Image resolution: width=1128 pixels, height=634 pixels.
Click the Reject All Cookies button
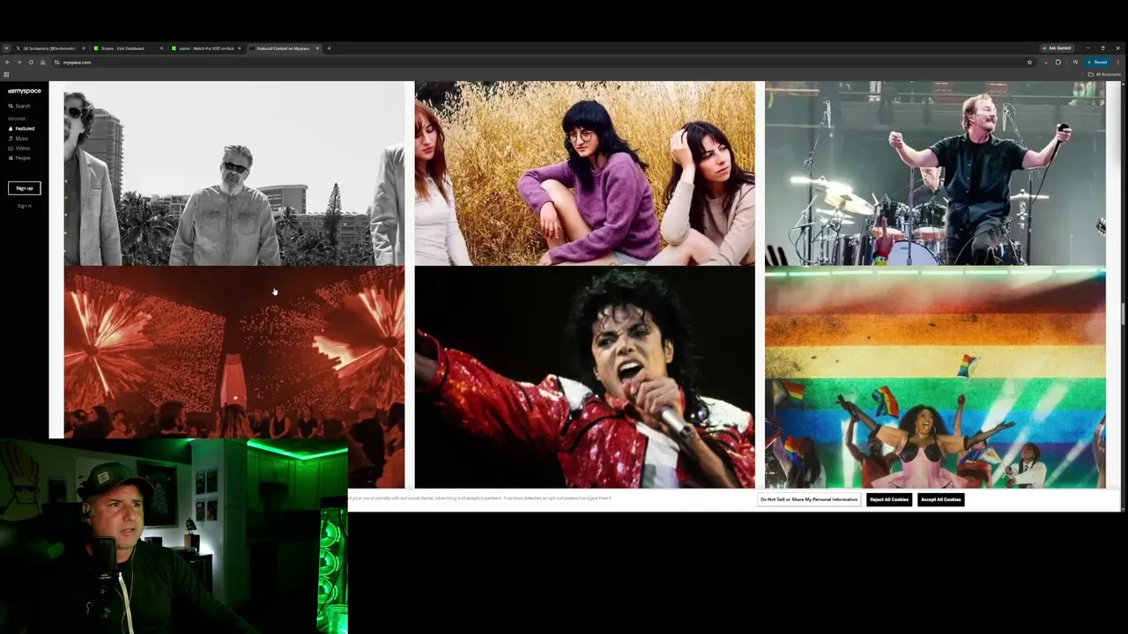click(888, 499)
